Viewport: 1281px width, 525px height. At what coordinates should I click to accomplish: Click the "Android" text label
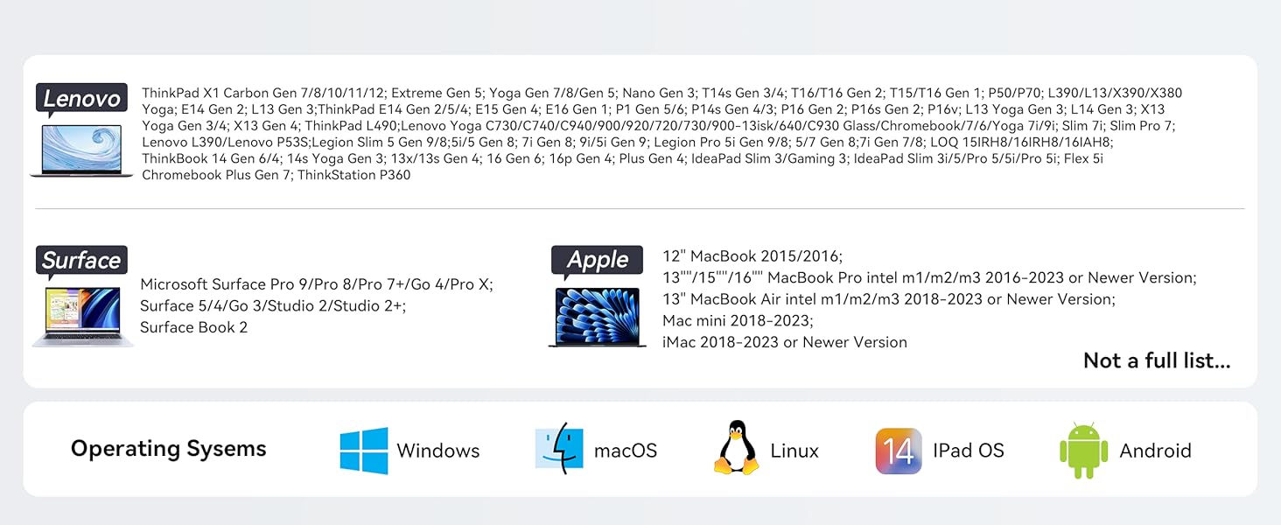[1155, 451]
